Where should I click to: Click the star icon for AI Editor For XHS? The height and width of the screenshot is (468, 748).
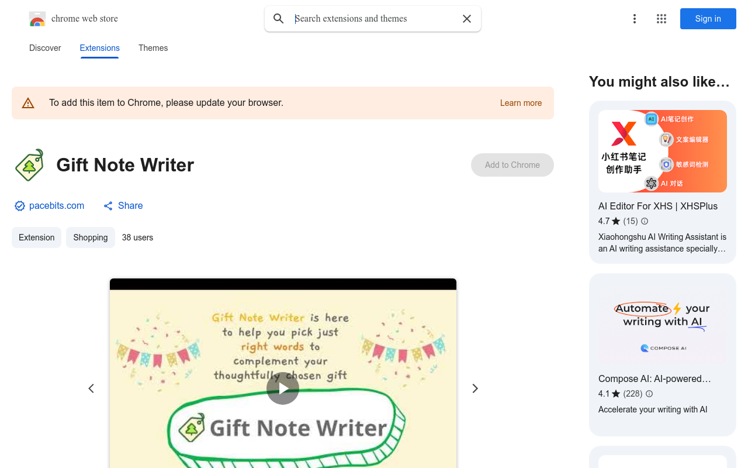click(616, 221)
